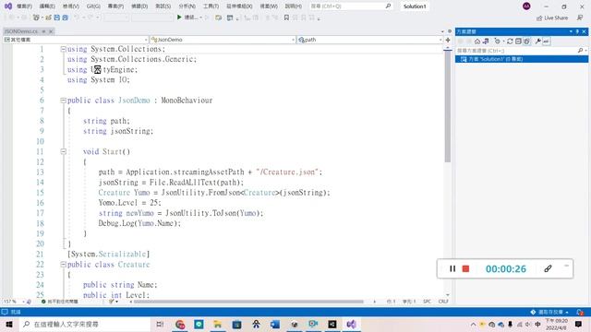The image size is (591, 332).
Task: Pin the Solution Explorer panel
Action: pyautogui.click(x=577, y=31)
